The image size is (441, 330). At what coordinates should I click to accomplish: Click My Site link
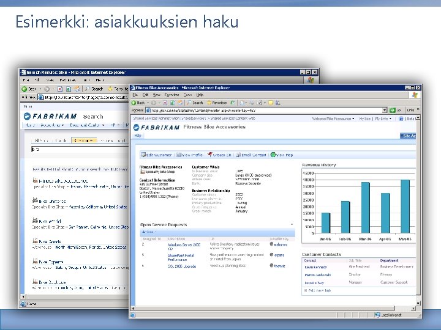click(x=365, y=119)
